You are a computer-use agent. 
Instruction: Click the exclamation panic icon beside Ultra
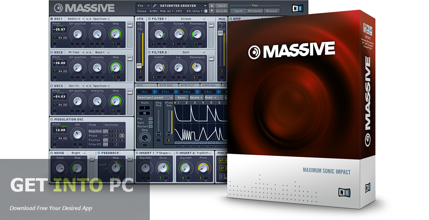[x=207, y=11]
